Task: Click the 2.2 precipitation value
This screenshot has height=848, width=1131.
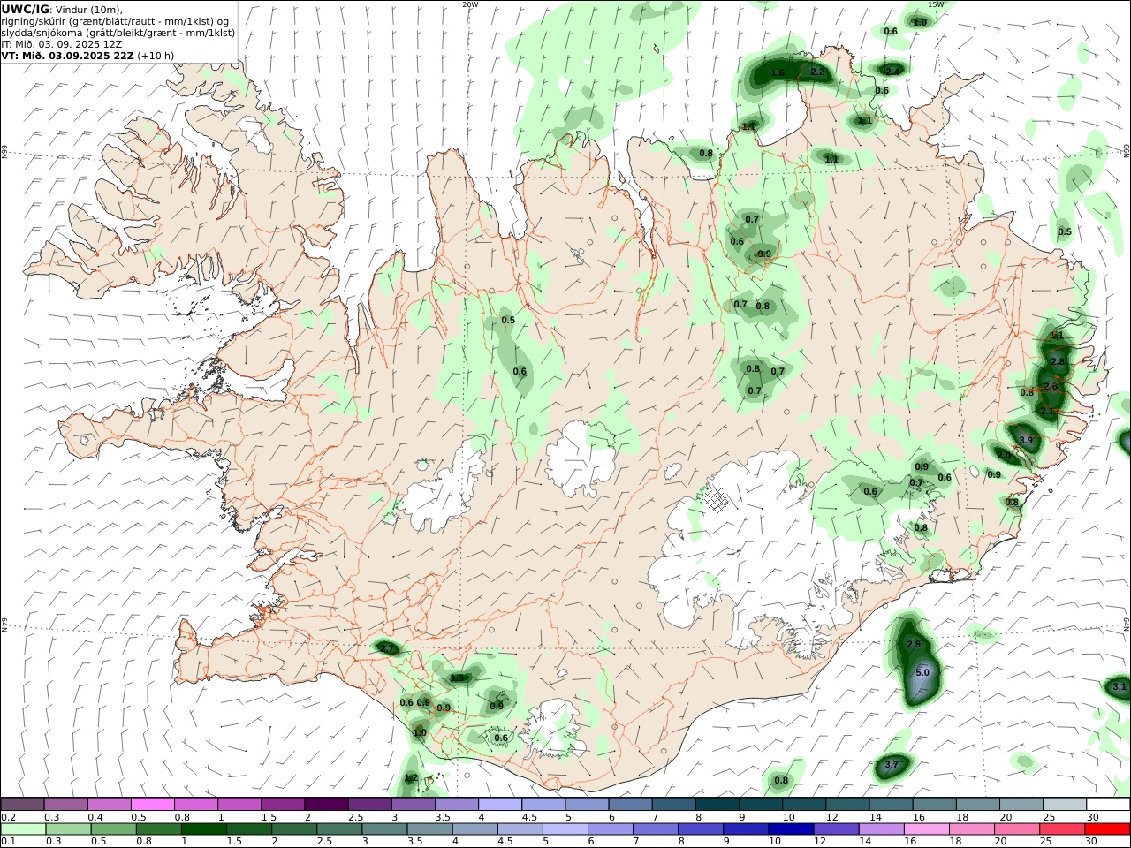Action: (817, 72)
